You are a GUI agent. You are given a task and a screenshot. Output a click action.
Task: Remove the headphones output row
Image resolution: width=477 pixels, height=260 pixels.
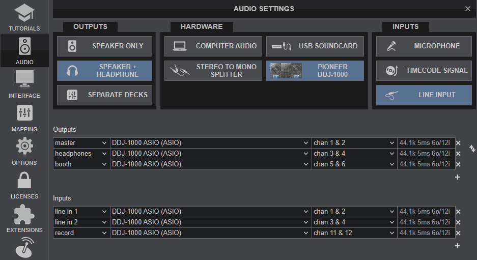click(x=459, y=154)
